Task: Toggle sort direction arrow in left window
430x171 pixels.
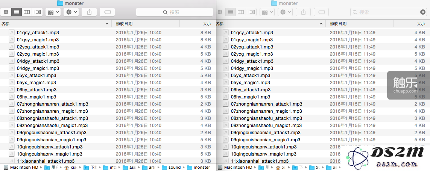Action: (107, 24)
